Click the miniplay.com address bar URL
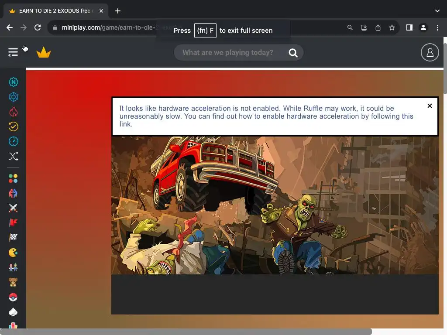The image size is (447, 335). tap(108, 27)
